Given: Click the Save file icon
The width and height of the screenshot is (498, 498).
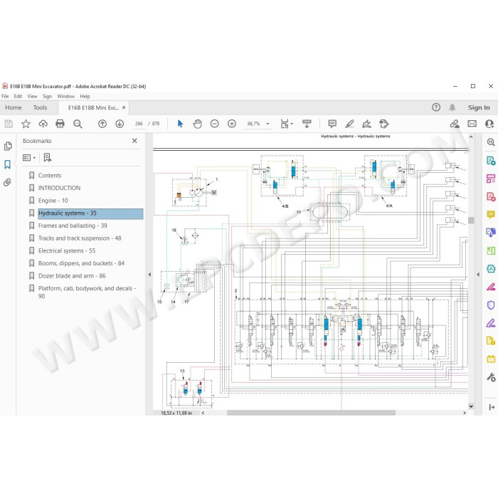Looking at the screenshot, I should [x=9, y=124].
